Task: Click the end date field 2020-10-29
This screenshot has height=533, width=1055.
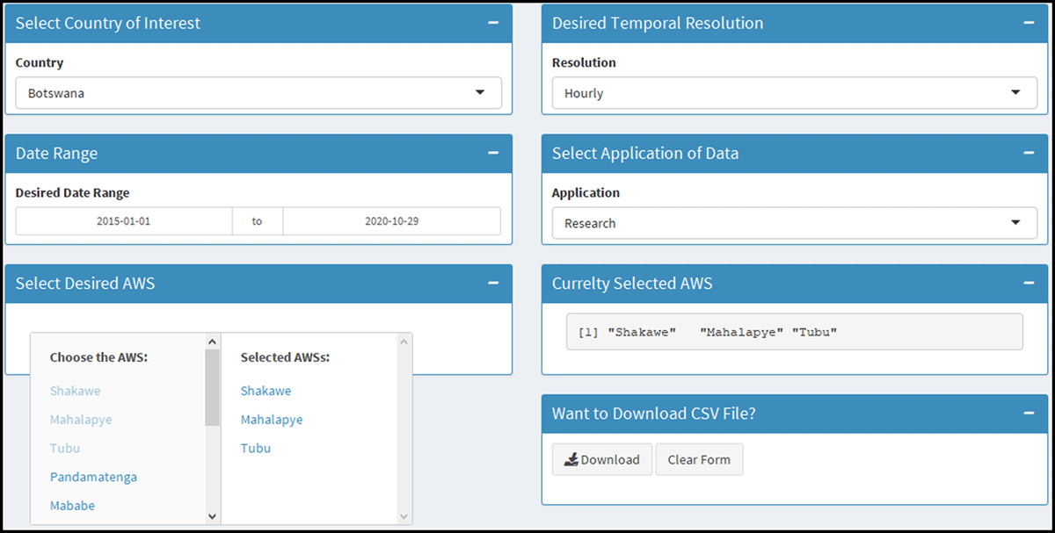Action: point(391,221)
